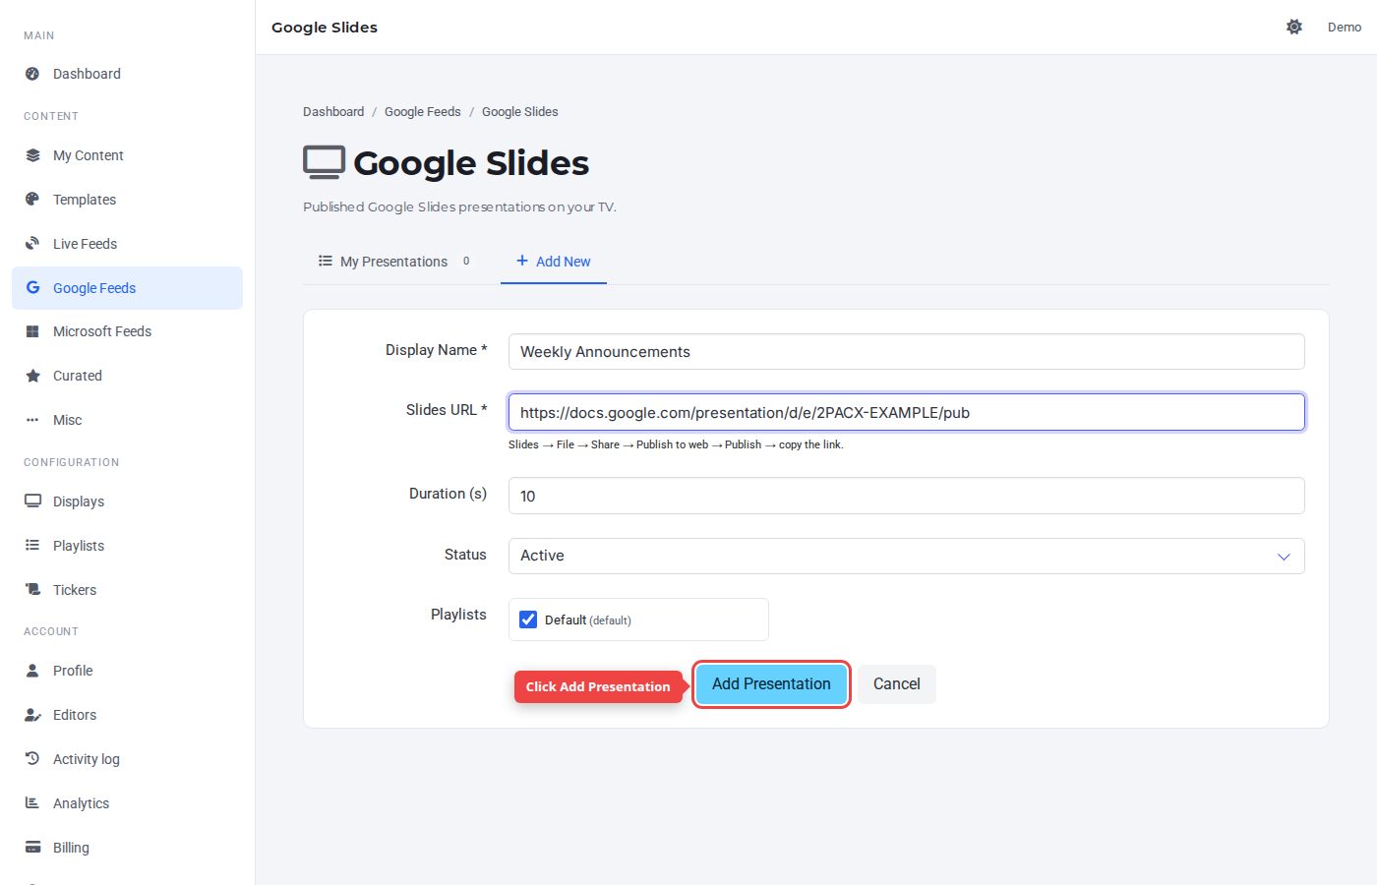Select the Add New tab
This screenshot has height=885, width=1377.
click(x=554, y=262)
